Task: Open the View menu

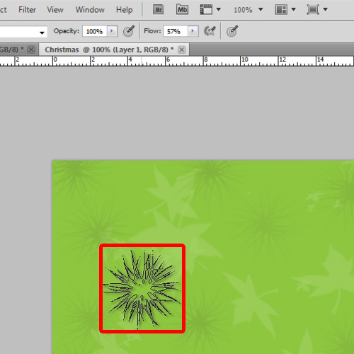Action: [x=55, y=10]
